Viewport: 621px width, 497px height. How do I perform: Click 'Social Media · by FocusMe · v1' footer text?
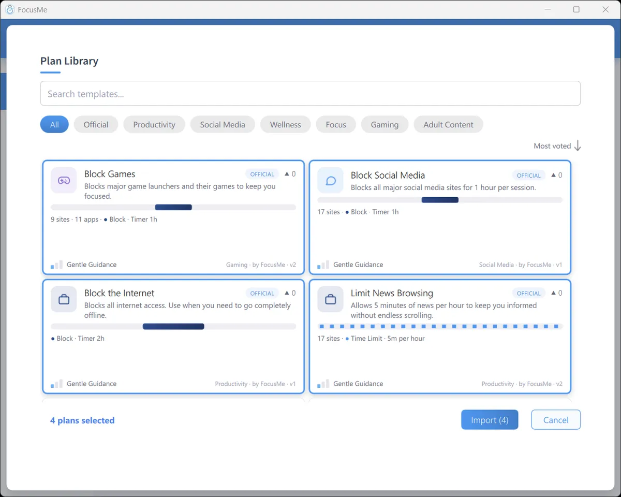521,265
